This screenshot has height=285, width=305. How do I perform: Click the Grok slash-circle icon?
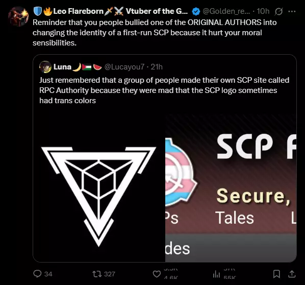(x=278, y=12)
